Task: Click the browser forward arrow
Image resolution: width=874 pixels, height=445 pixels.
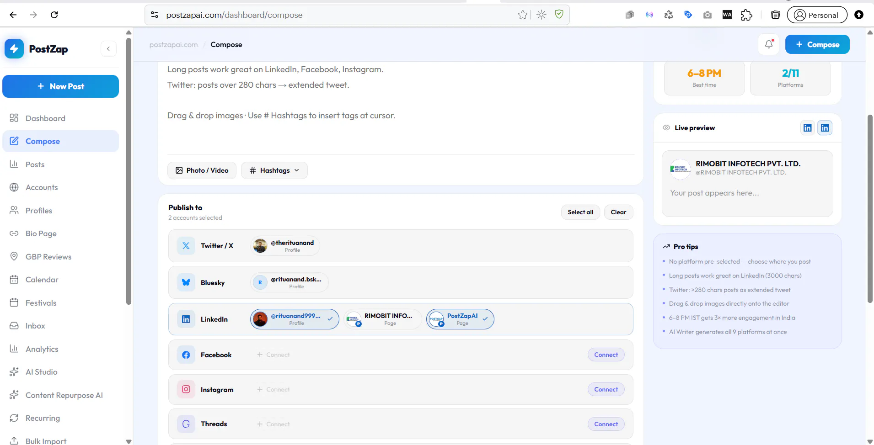Action: (33, 15)
